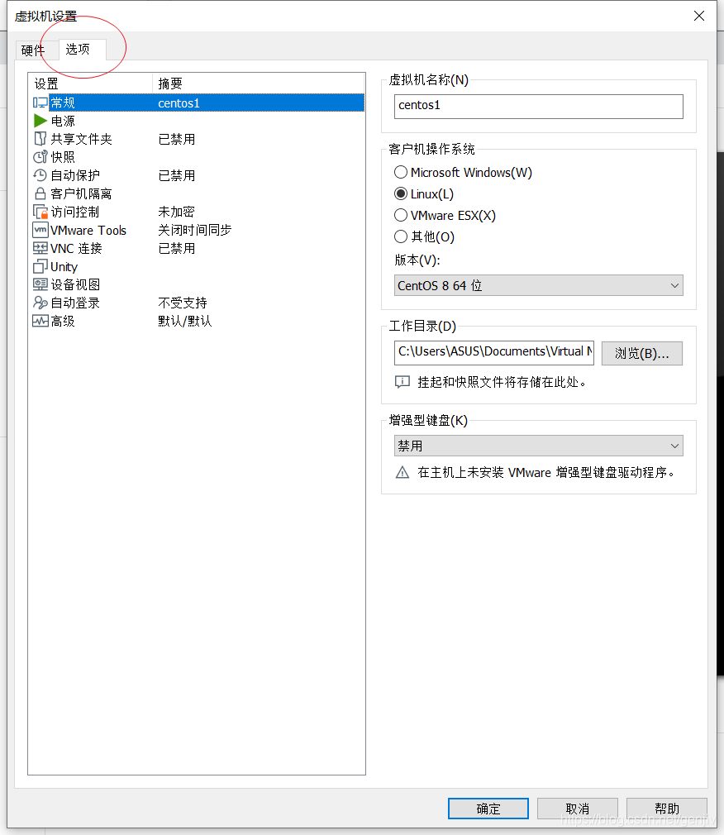Select the Unity row label
The image size is (724, 835).
[x=64, y=267]
